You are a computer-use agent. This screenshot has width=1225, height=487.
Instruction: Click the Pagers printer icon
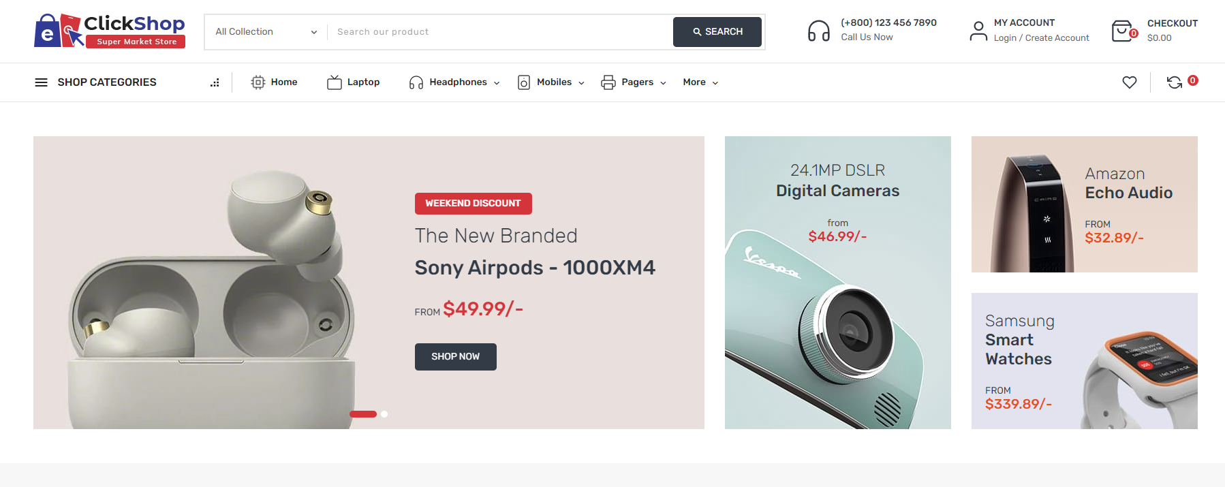[608, 82]
